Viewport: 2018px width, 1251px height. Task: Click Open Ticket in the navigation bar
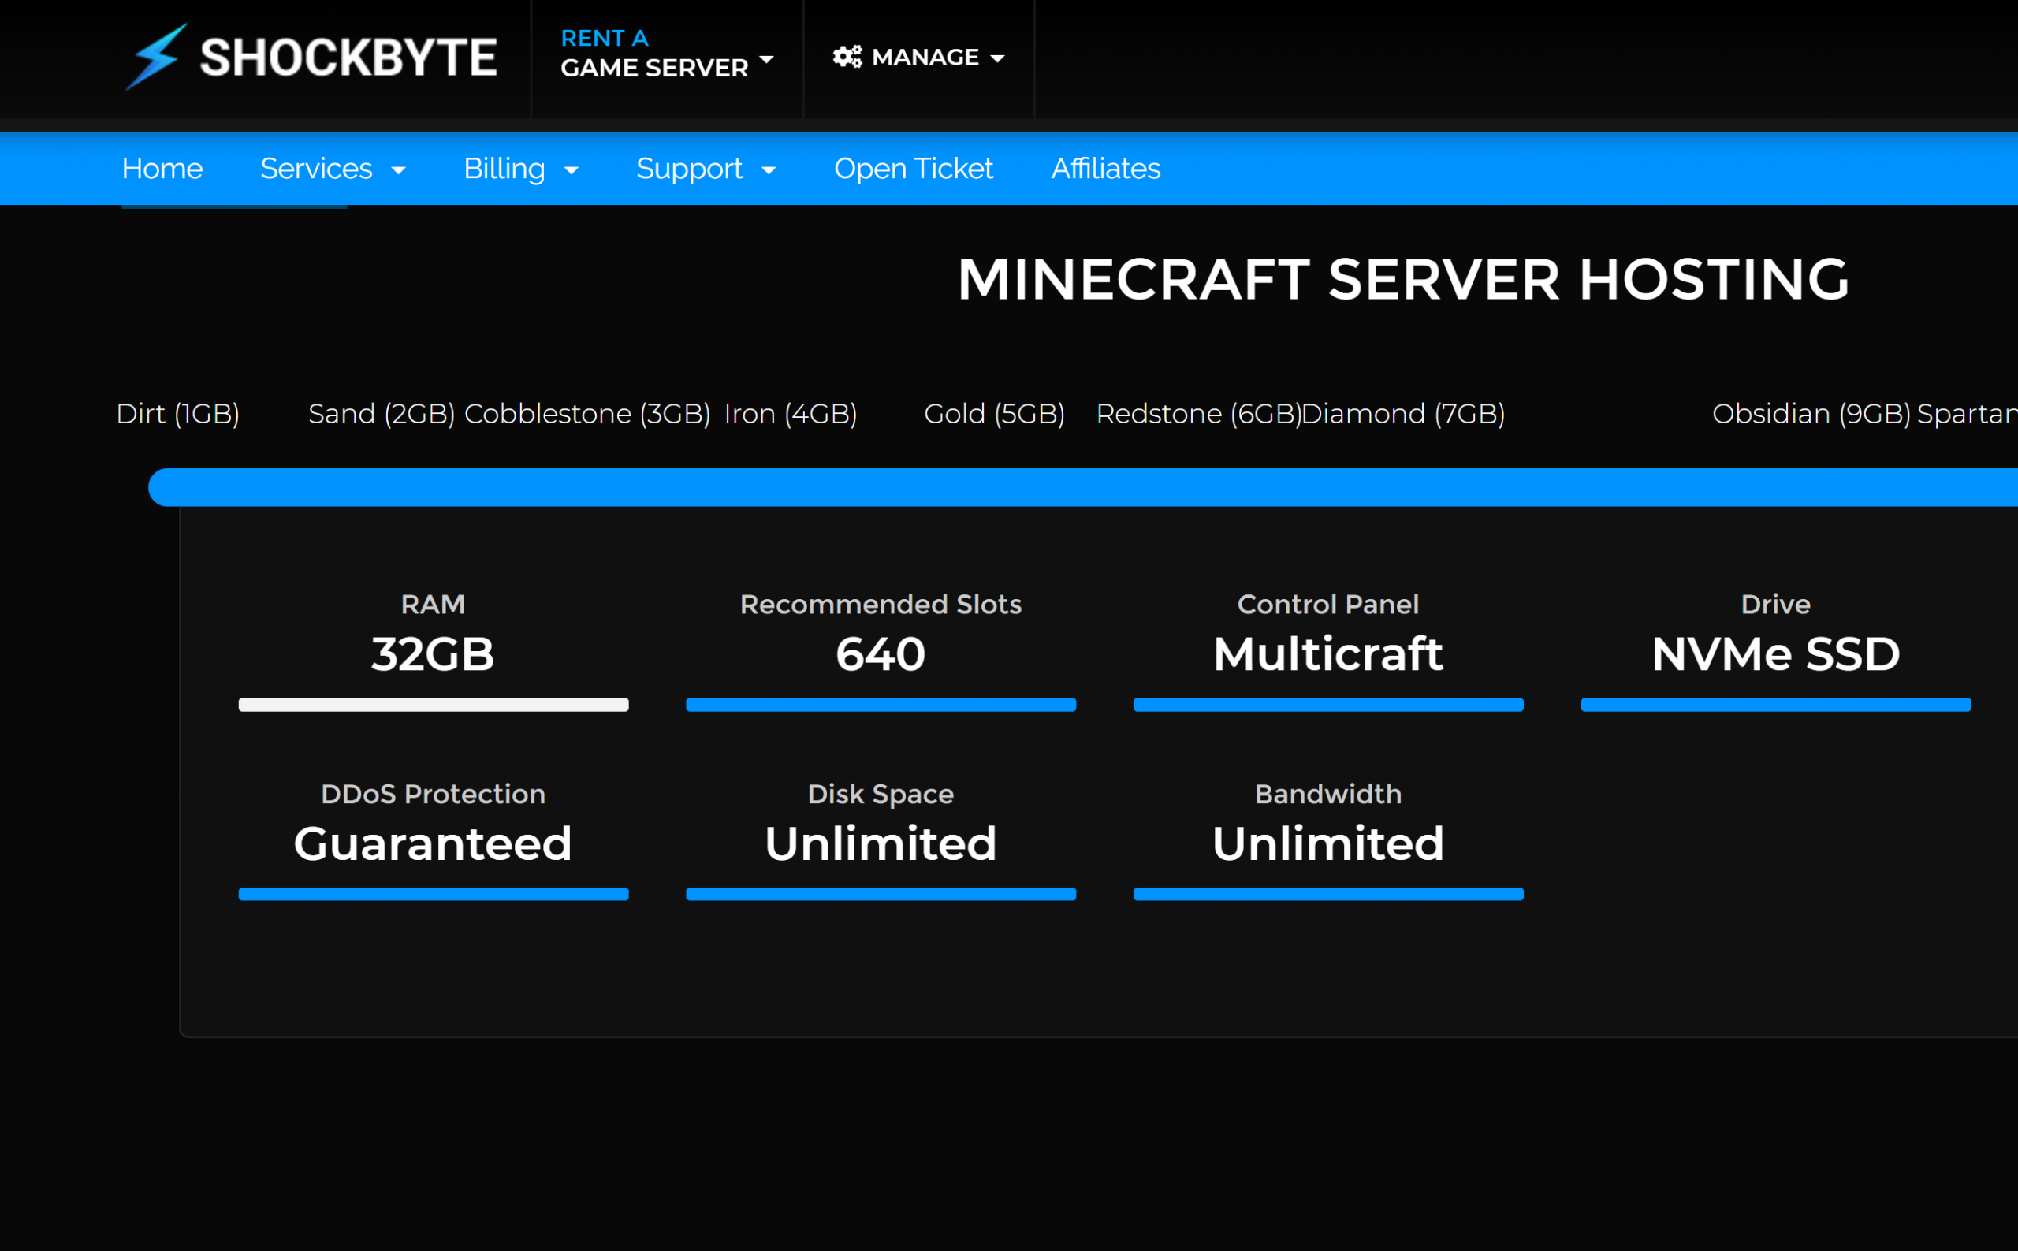(914, 168)
